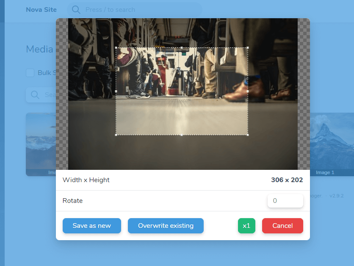Select the Image 1 mountain thumbnail
The height and width of the screenshot is (266, 354).
(332, 144)
